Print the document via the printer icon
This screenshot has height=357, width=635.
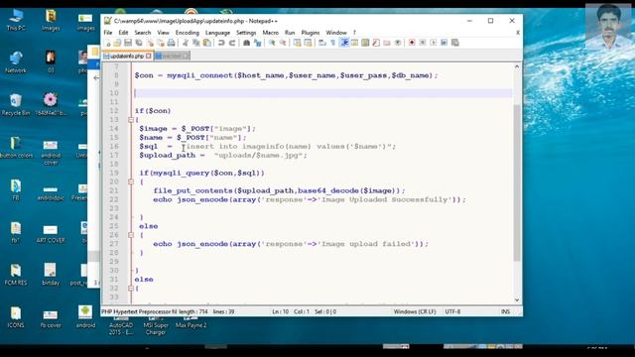(x=171, y=43)
